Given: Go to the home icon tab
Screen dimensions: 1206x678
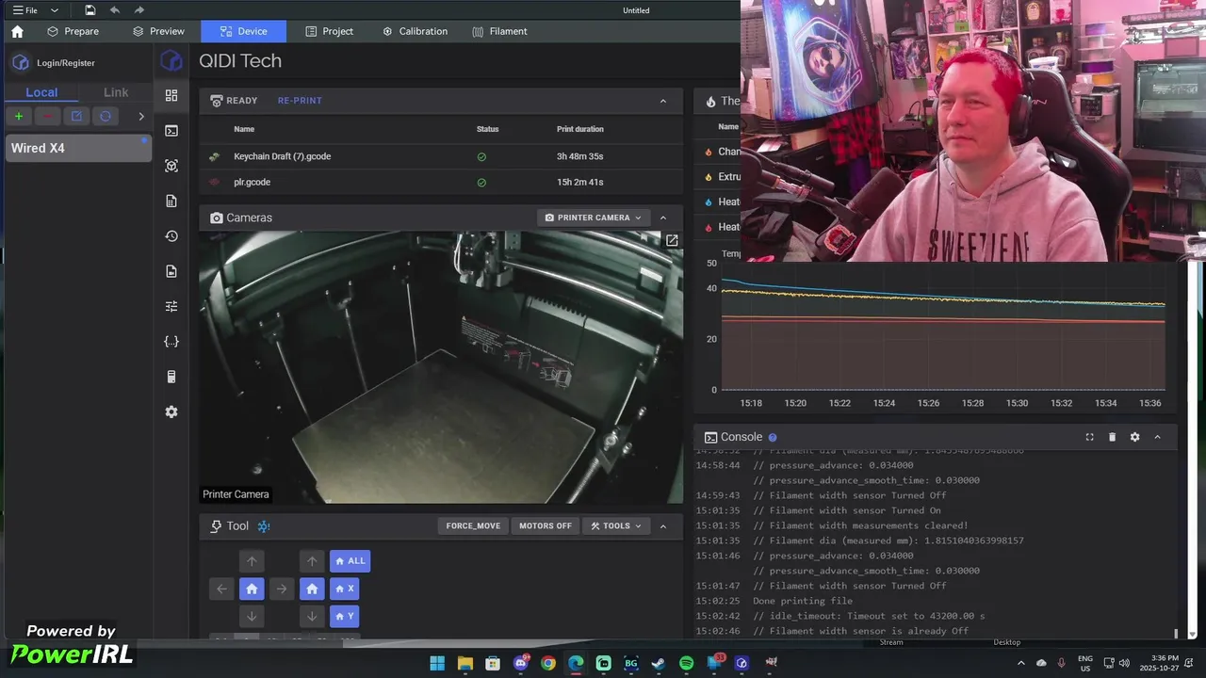Looking at the screenshot, I should (17, 31).
